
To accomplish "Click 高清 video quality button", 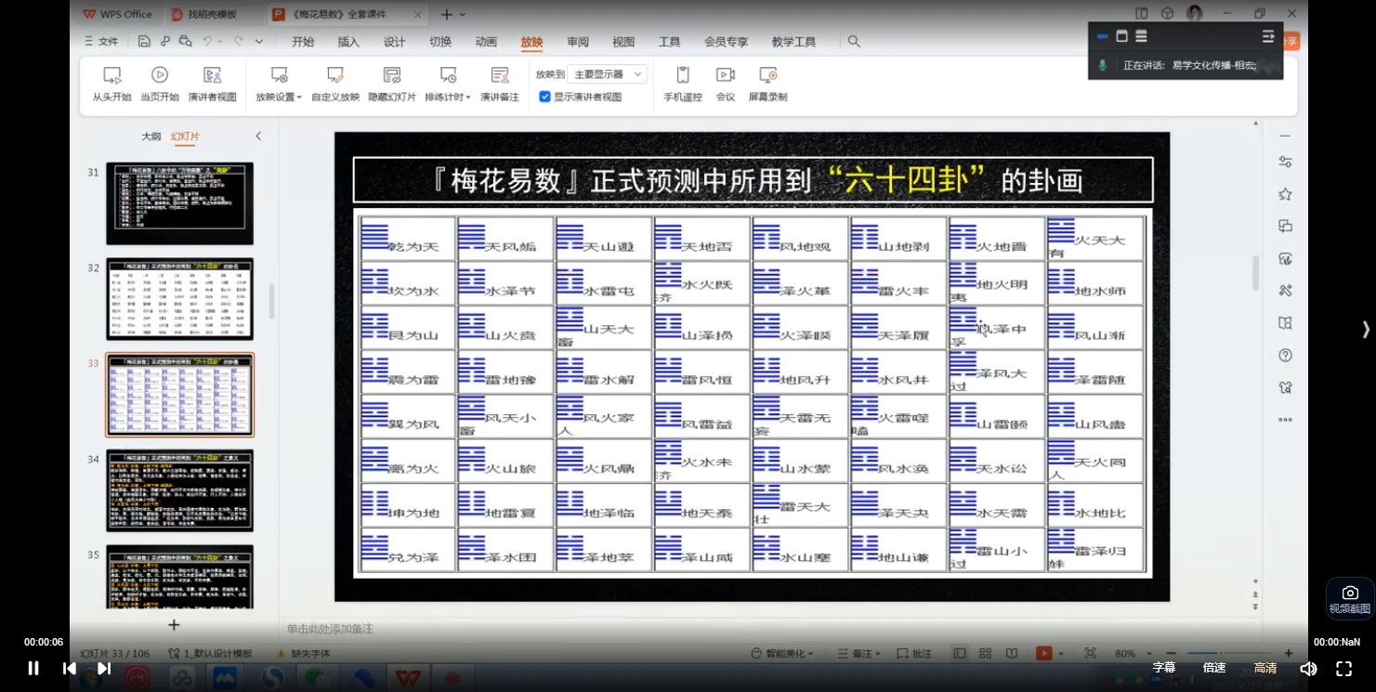I will pyautogui.click(x=1265, y=668).
